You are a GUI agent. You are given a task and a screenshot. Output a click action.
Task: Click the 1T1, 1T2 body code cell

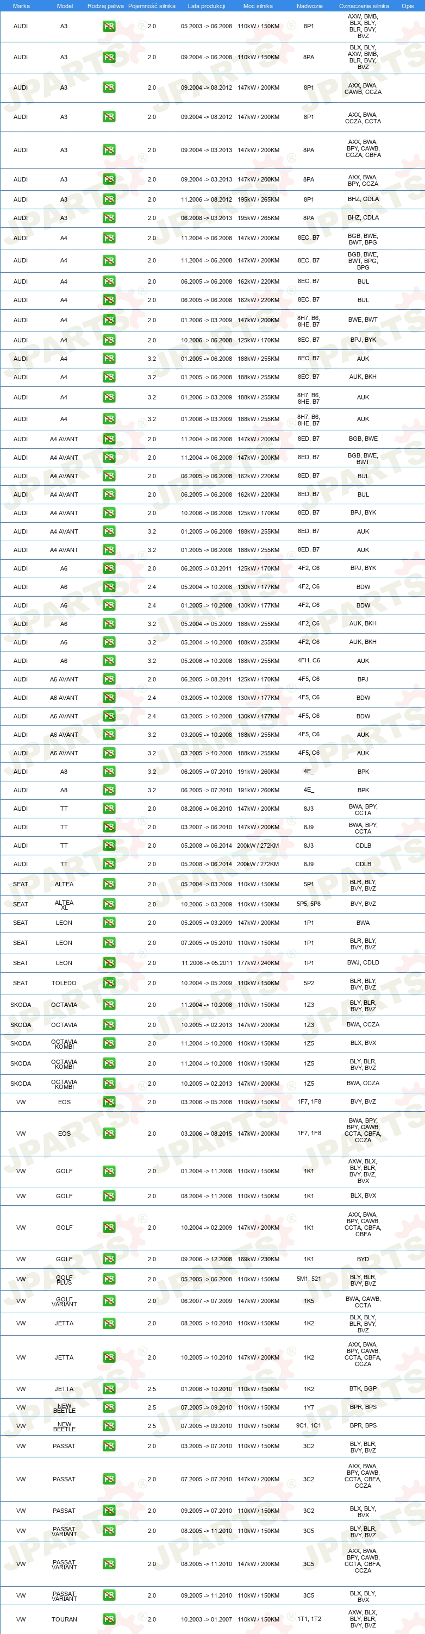[309, 1620]
